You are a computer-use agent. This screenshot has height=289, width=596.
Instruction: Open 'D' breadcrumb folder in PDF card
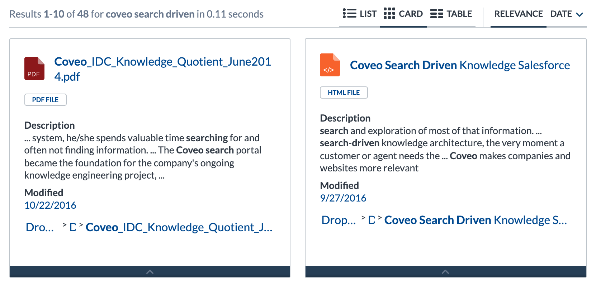pos(73,227)
